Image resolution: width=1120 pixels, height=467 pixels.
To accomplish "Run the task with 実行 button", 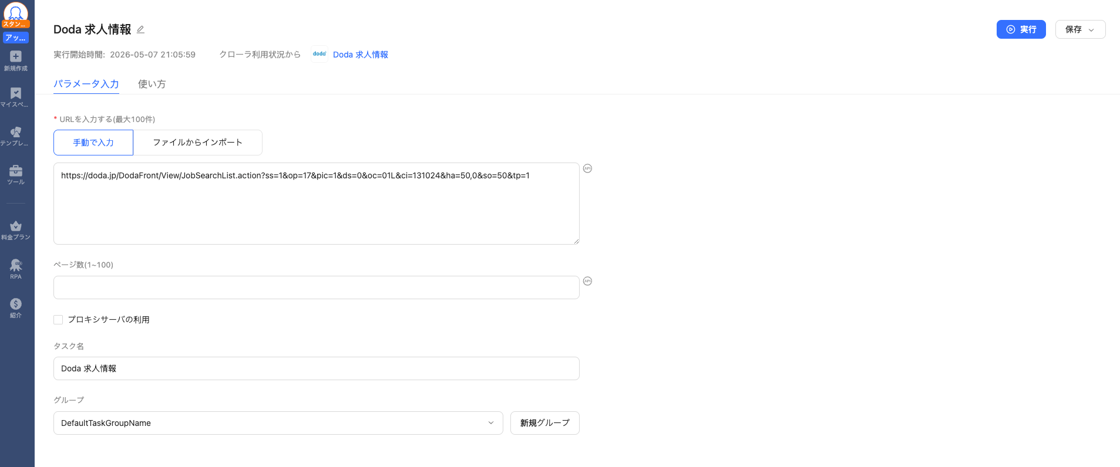I will pyautogui.click(x=1021, y=29).
